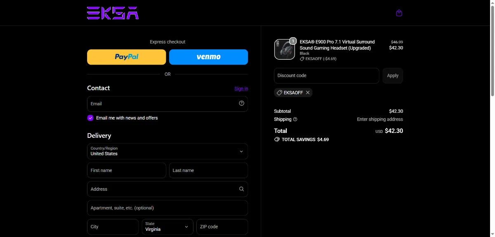The image size is (495, 237).
Task: Click the EKSAOFF chip tag icon
Action: (279, 93)
